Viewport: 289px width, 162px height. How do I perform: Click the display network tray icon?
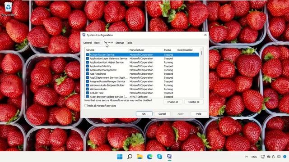263,157
